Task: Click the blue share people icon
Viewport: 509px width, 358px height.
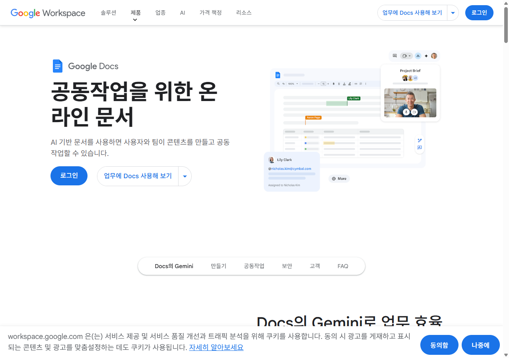Action: coord(418,56)
